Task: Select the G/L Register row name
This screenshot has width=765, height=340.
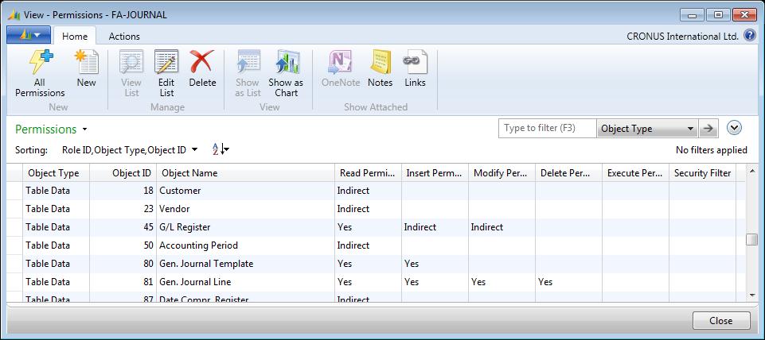Action: (185, 227)
